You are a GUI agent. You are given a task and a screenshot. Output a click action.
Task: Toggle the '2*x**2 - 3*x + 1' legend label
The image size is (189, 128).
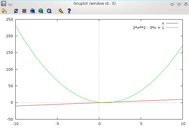(148, 27)
